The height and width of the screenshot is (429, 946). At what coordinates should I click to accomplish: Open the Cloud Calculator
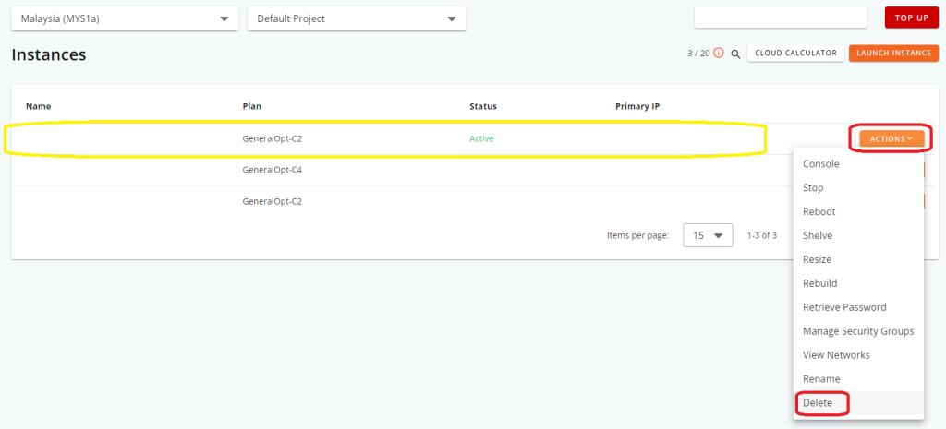point(795,53)
